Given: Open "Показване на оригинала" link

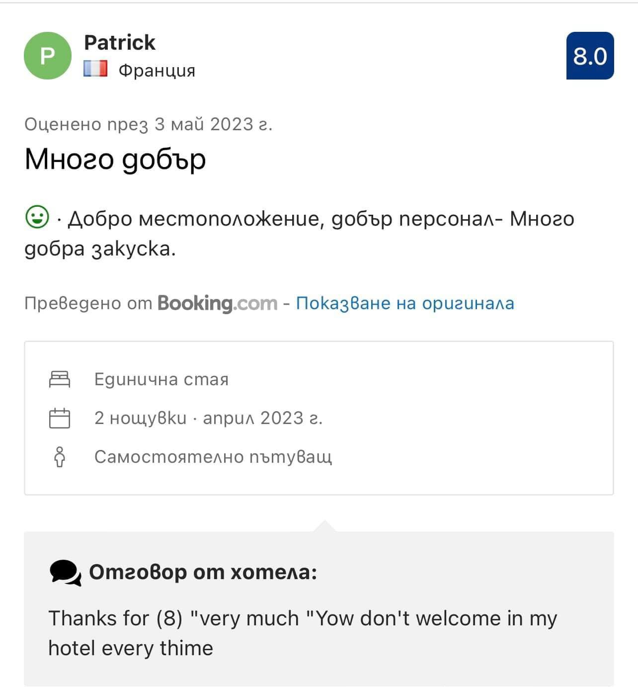Looking at the screenshot, I should 405,303.
